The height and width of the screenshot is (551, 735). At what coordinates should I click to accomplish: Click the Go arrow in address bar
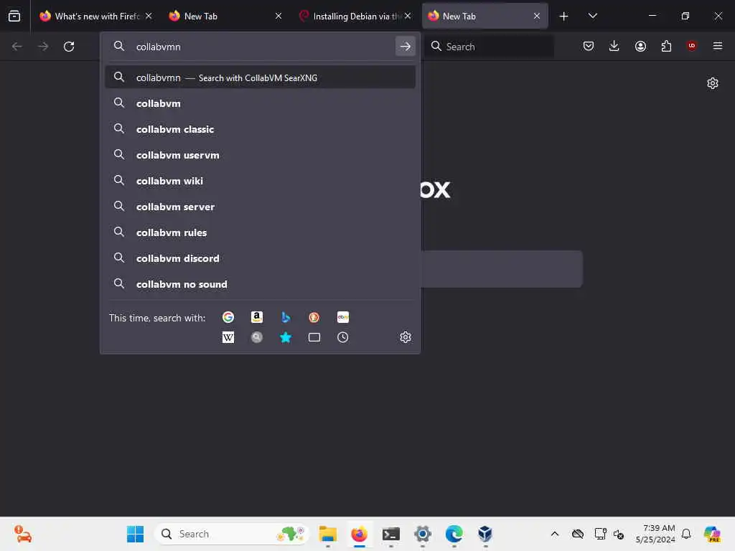tap(406, 47)
